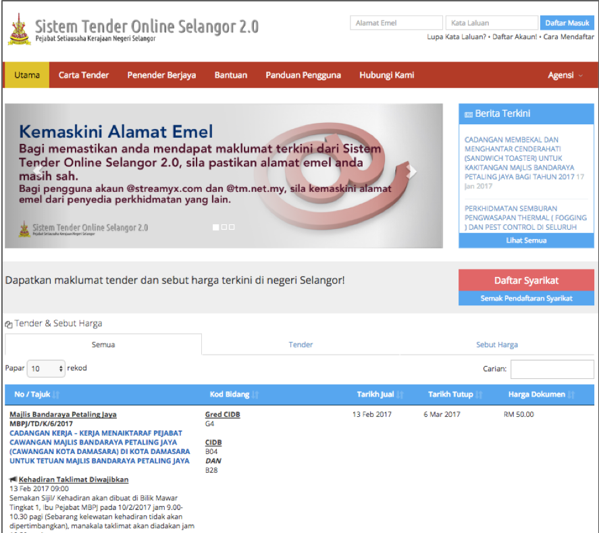Open Bantuan menu item

[231, 75]
